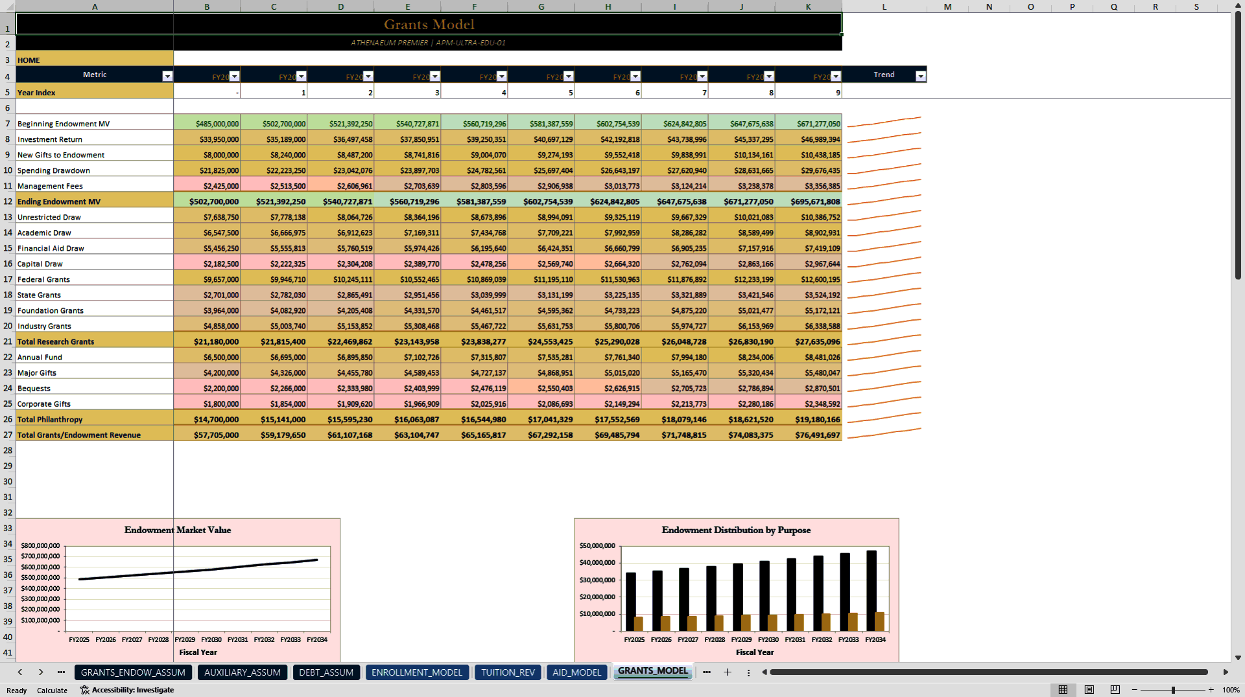The height and width of the screenshot is (697, 1245).
Task: Open the ENROLLMENT_MODEL sheet tab
Action: 417,672
